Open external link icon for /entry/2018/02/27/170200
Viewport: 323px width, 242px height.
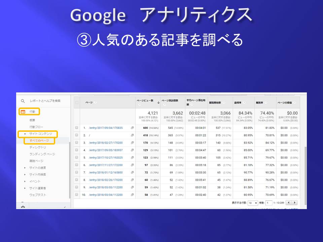(132, 143)
